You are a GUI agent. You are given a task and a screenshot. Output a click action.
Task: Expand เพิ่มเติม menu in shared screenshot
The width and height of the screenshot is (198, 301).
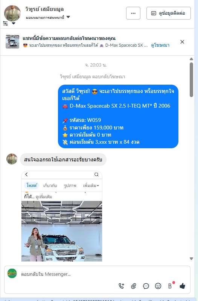[x=91, y=185]
